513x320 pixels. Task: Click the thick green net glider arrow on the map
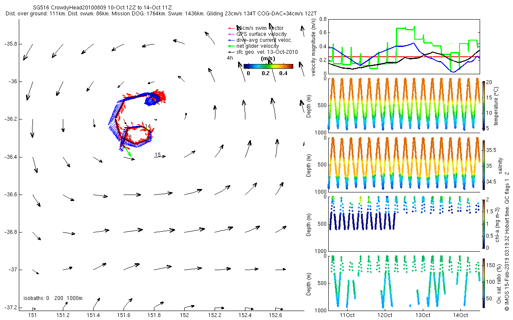(x=127, y=151)
